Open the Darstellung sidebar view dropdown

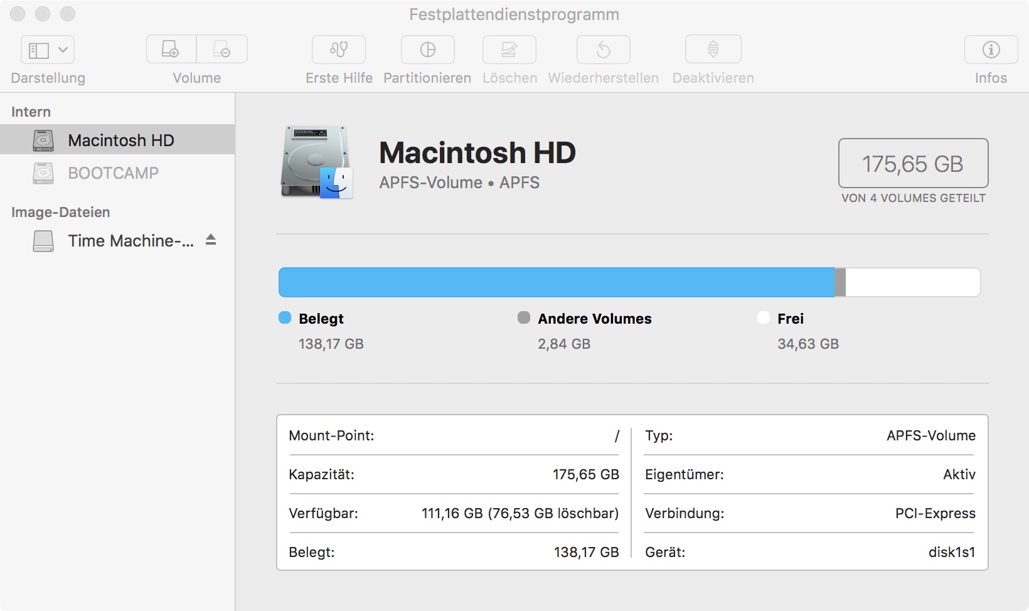point(48,50)
